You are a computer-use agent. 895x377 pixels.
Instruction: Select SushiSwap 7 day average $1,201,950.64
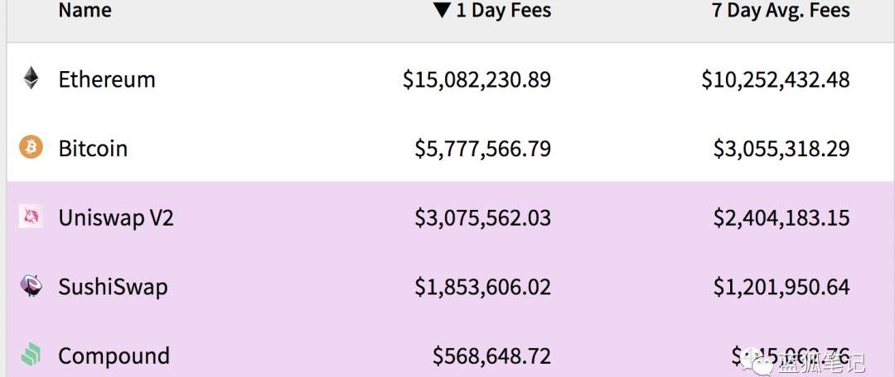(x=781, y=287)
